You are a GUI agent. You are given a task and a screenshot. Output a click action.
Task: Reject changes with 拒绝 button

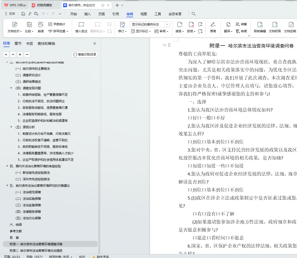pos(191,27)
